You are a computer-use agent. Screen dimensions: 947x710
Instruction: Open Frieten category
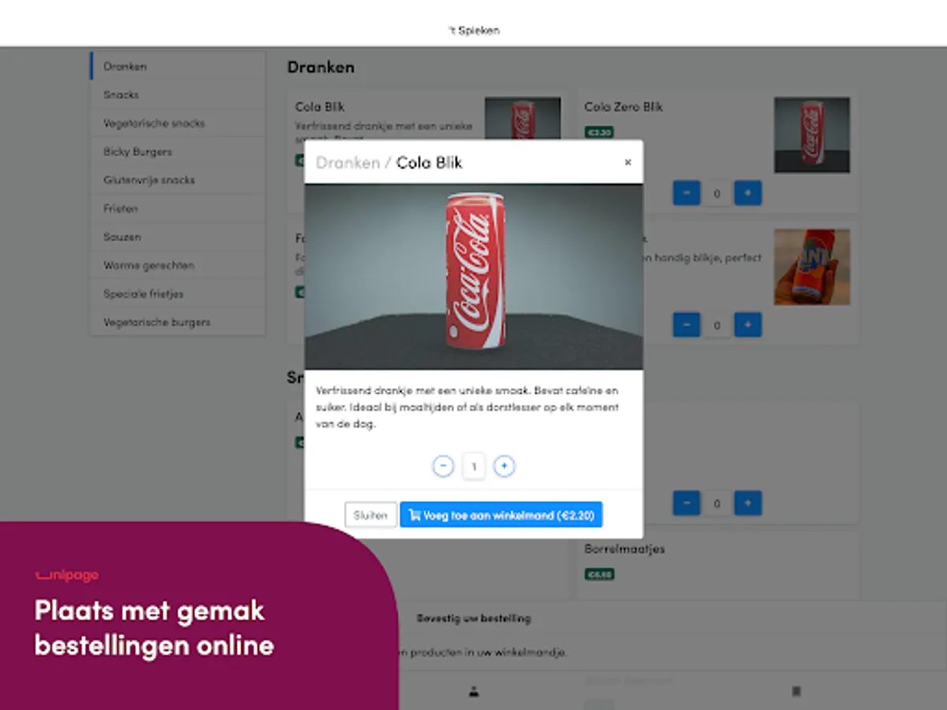tap(178, 208)
